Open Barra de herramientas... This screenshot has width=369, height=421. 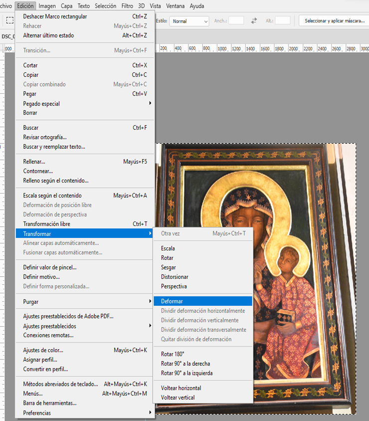point(85,403)
